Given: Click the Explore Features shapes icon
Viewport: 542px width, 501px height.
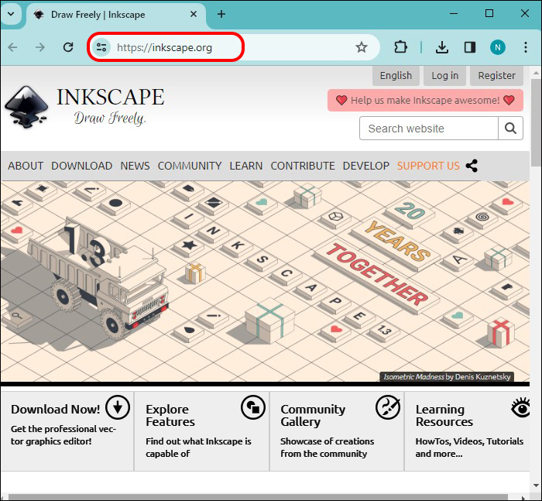Looking at the screenshot, I should 253,407.
